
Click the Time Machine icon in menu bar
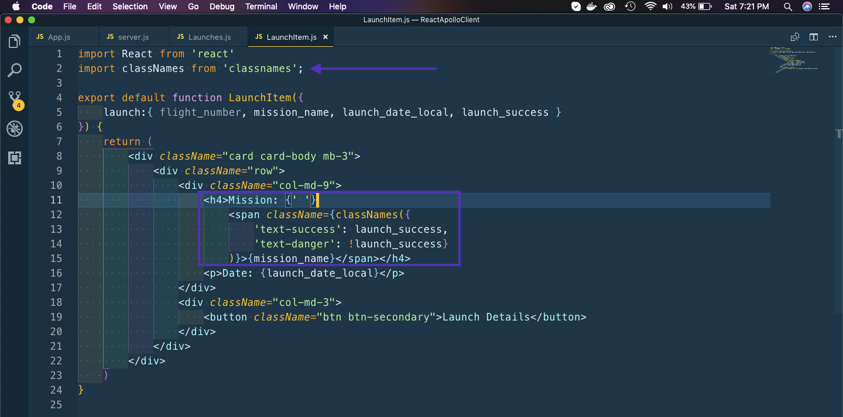(630, 6)
